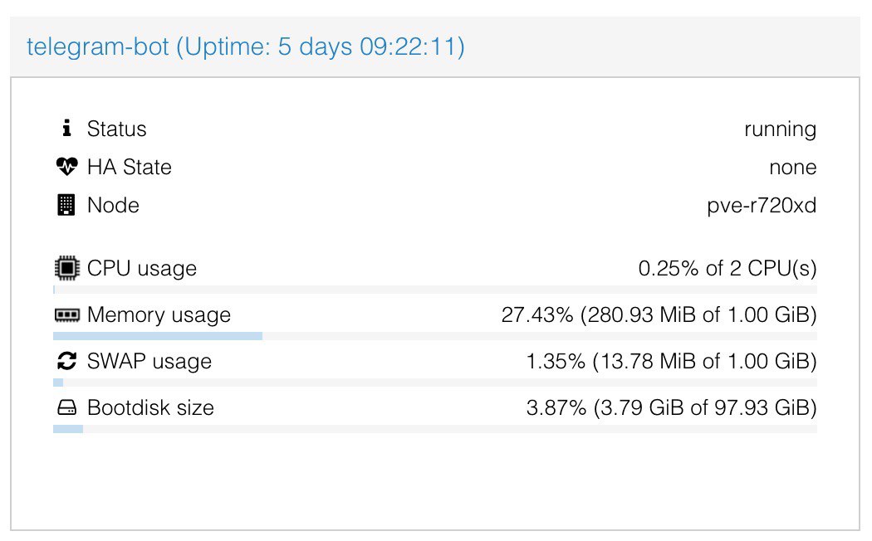Click the telegram-bot uptime title
The height and width of the screenshot is (541, 872).
245,46
